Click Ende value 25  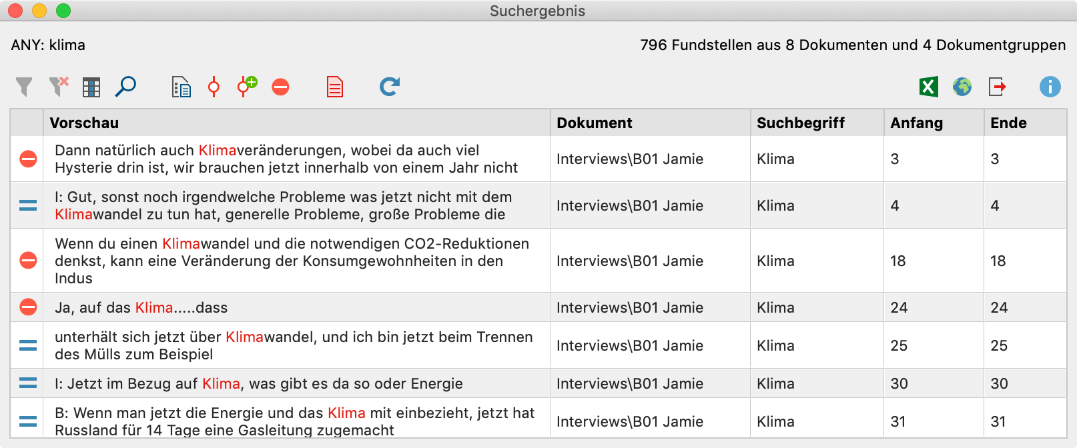(x=999, y=345)
